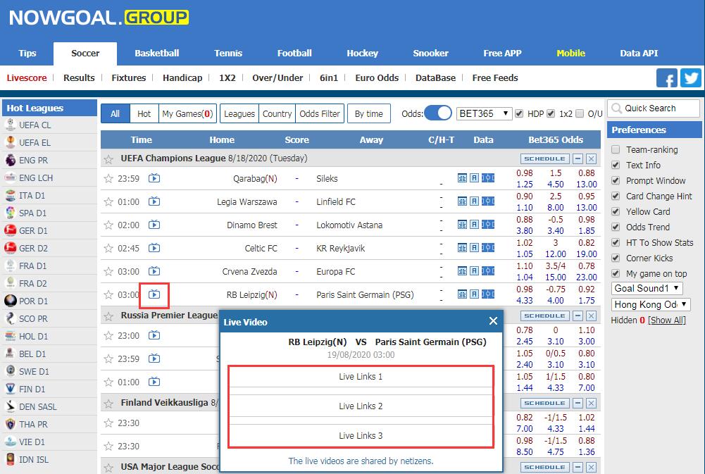Open the Hockey tab
Image resolution: width=705 pixels, height=474 pixels.
point(363,53)
